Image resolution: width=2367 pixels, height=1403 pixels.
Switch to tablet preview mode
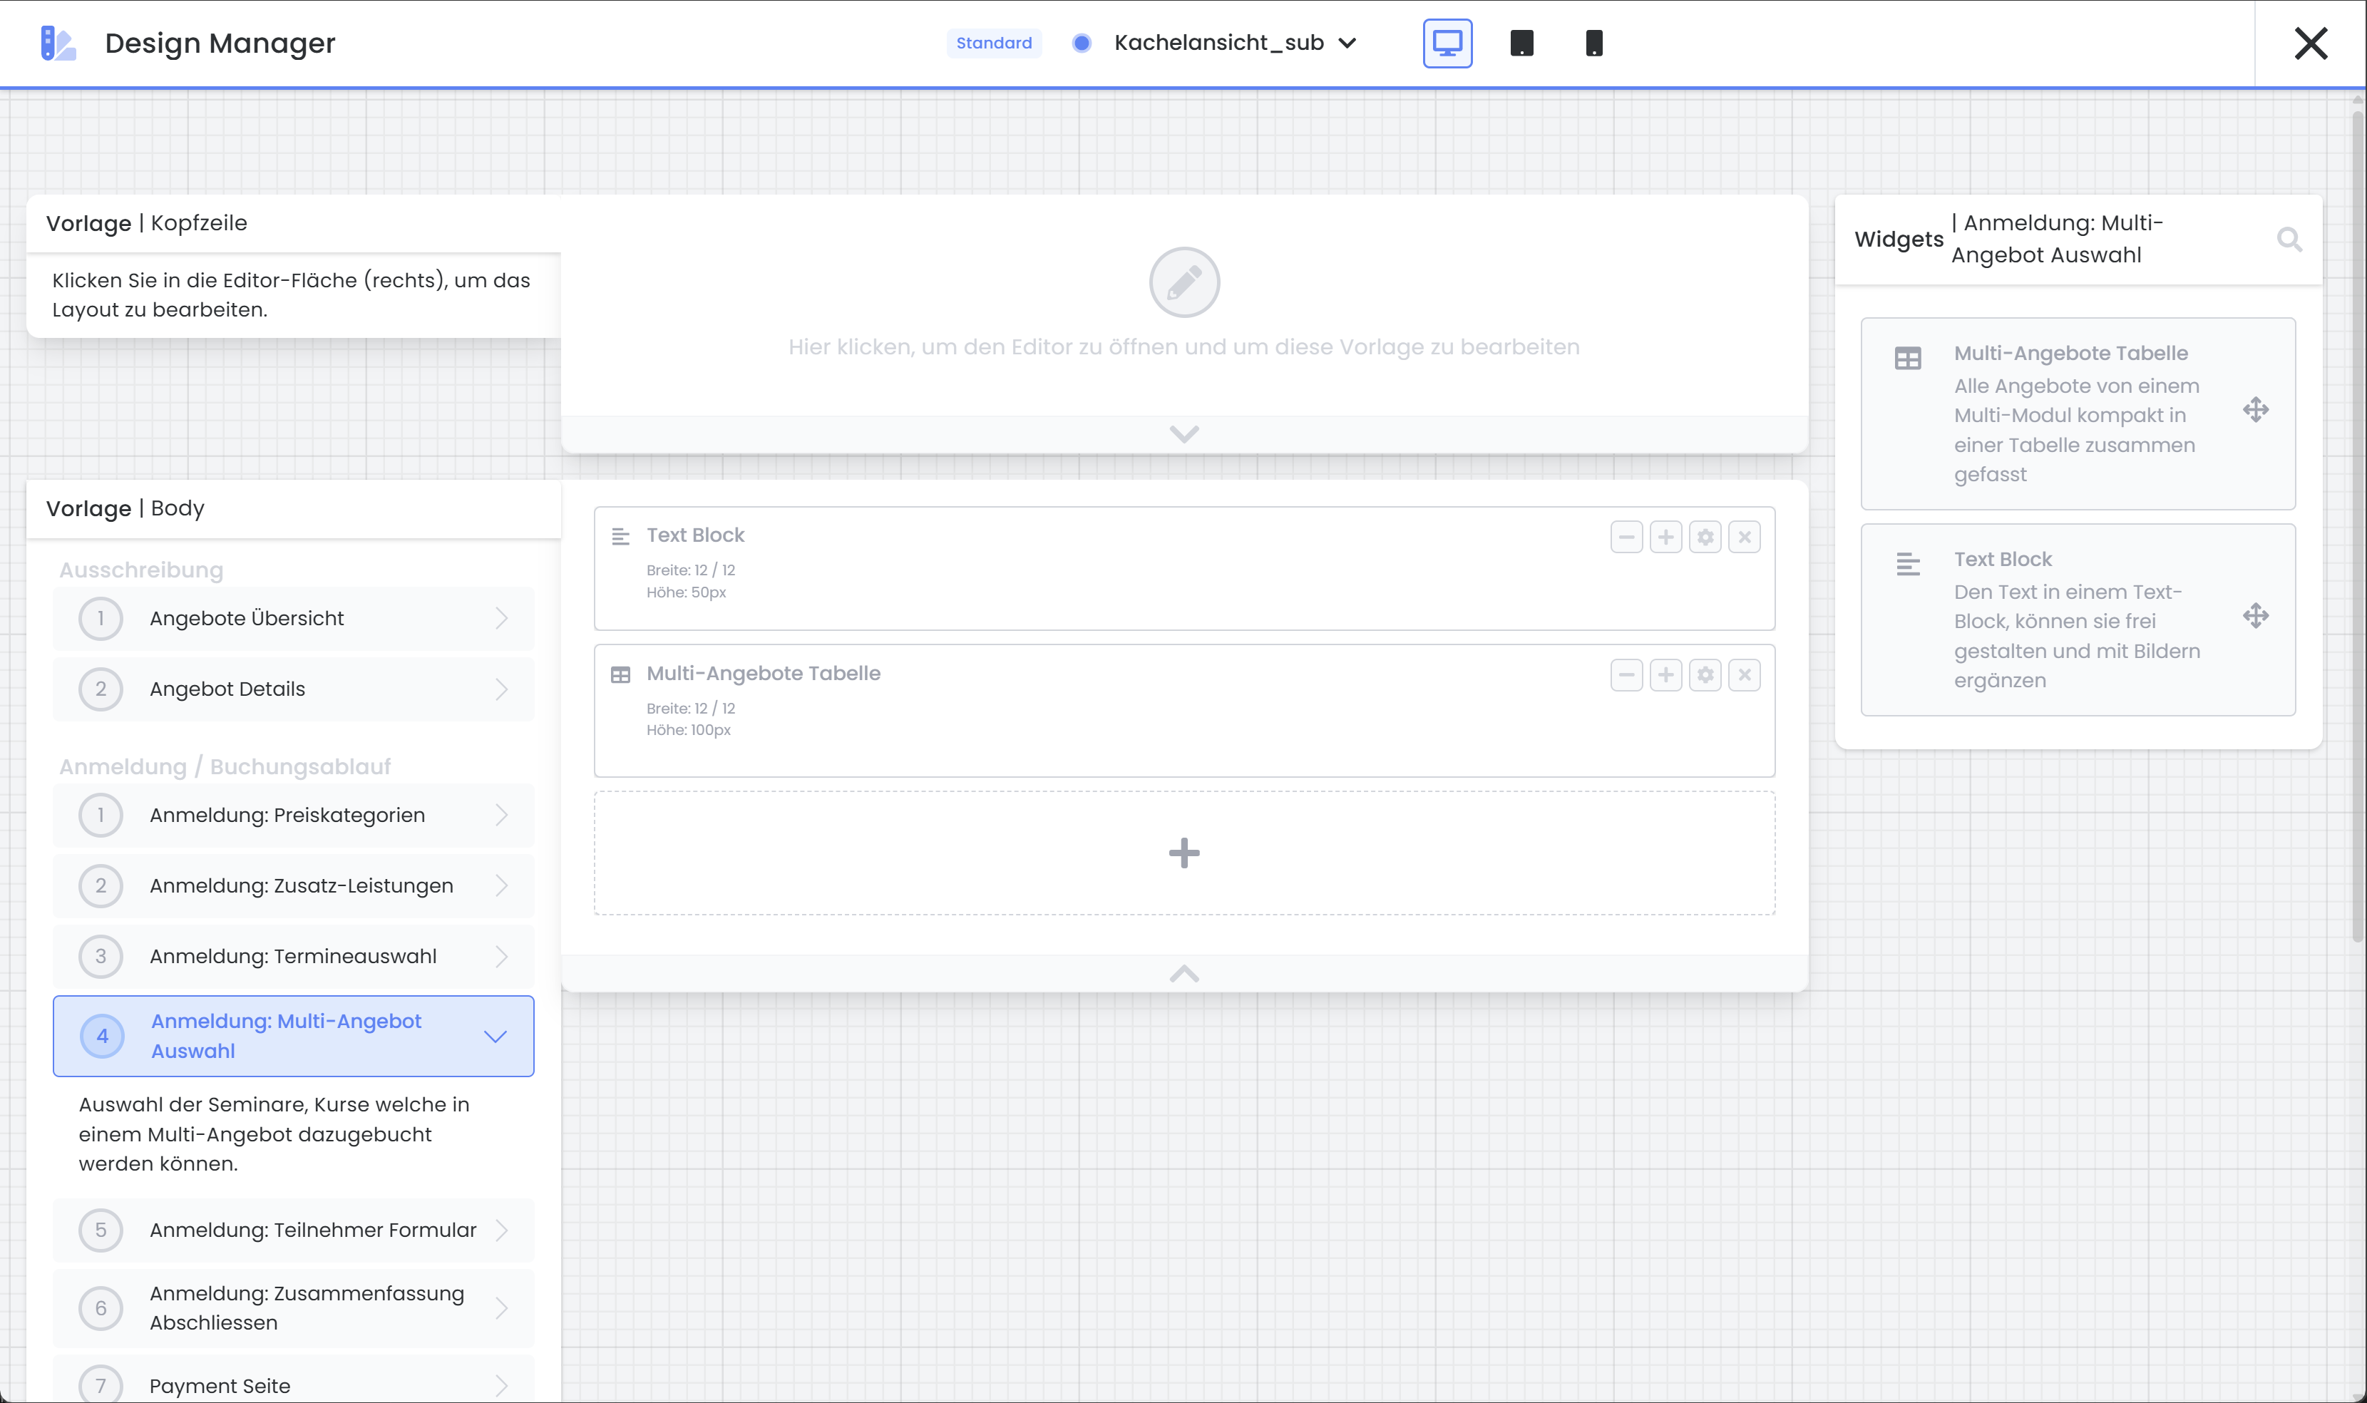[1521, 43]
